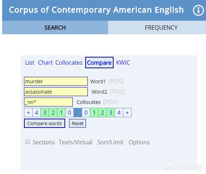Open Sort/Limit settings
The width and height of the screenshot is (206, 174).
(x=110, y=142)
